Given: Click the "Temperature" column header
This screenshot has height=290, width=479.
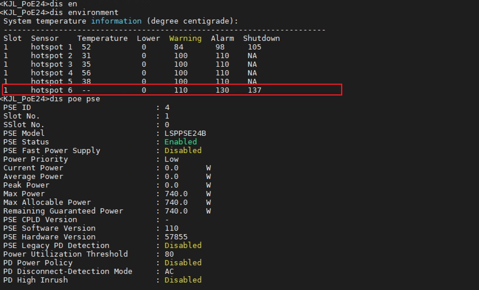Looking at the screenshot, I should pos(102,38).
